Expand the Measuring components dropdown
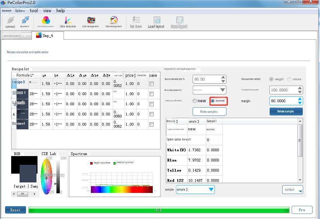This screenshot has height=219, width=320. click(x=223, y=90)
